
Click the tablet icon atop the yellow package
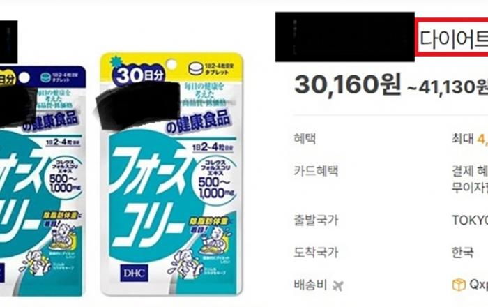196,69
